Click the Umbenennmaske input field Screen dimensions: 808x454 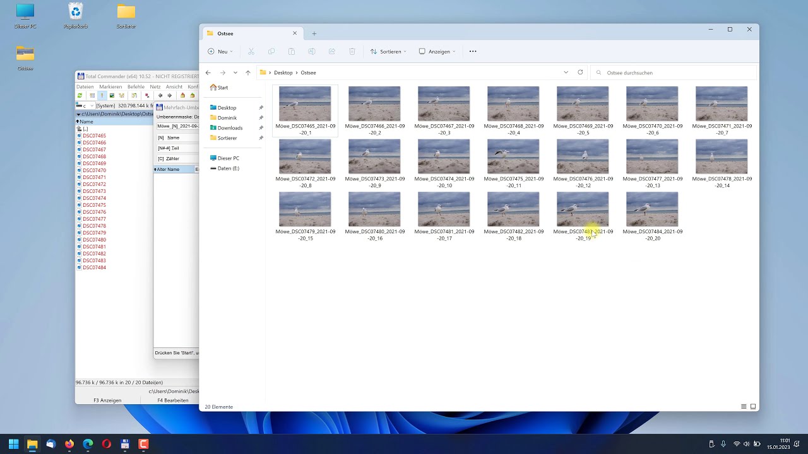pos(177,126)
